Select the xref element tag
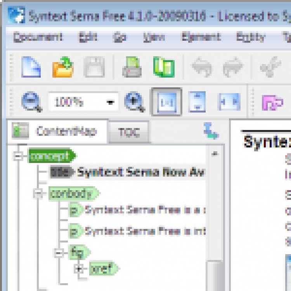 pos(104,268)
